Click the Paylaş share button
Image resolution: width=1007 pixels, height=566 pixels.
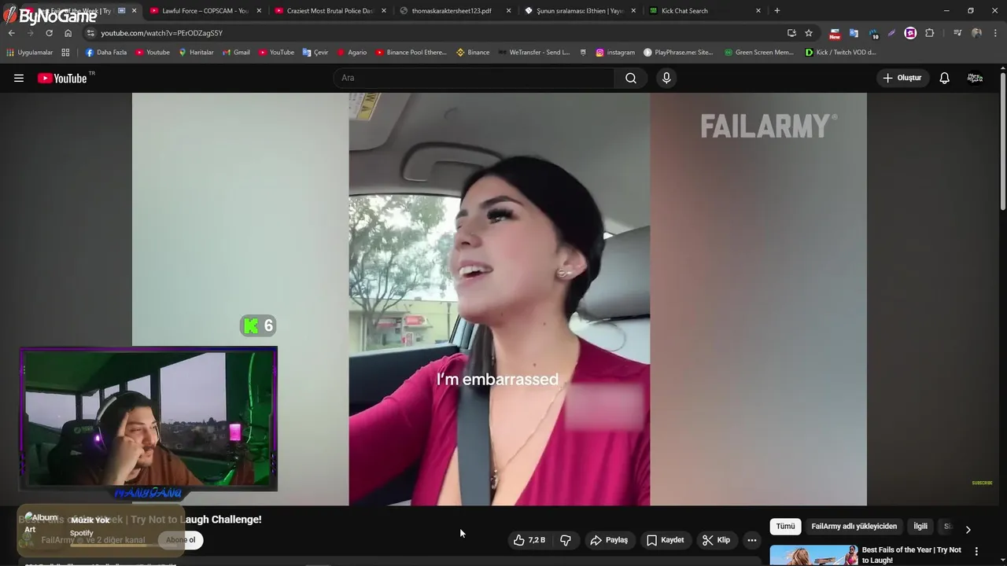tap(609, 540)
